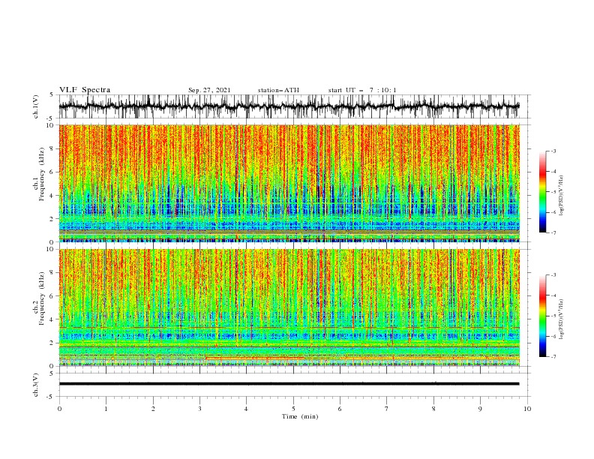Image resolution: width=594 pixels, height=459 pixels.
Task: Click the ch.2 spectrogram panel
Action: 289,307
